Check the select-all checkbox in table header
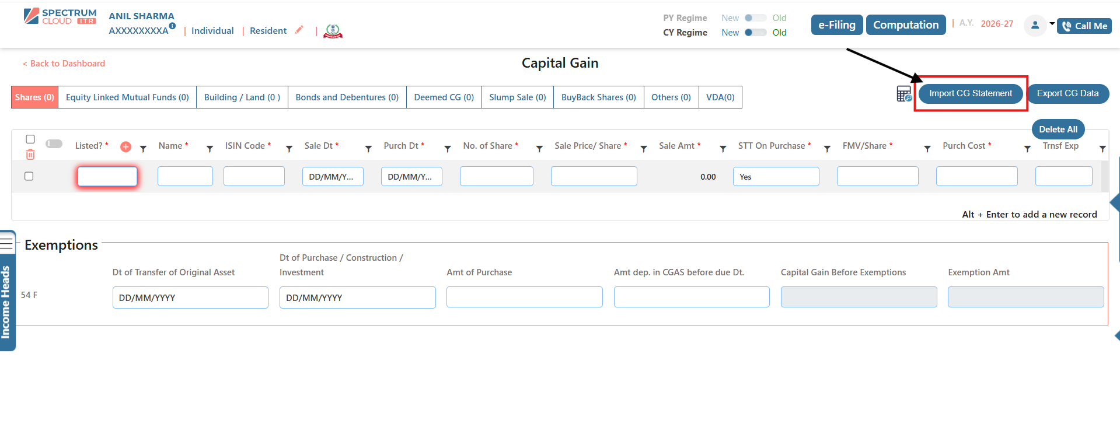This screenshot has height=441, width=1120. tap(30, 139)
